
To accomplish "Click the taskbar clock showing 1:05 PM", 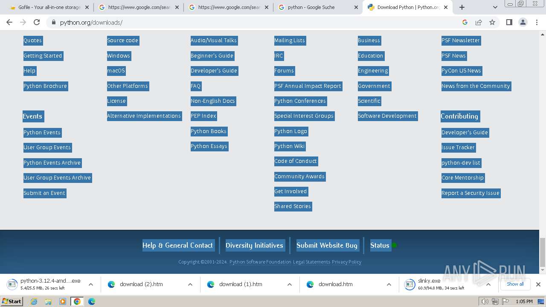I will tap(524, 301).
